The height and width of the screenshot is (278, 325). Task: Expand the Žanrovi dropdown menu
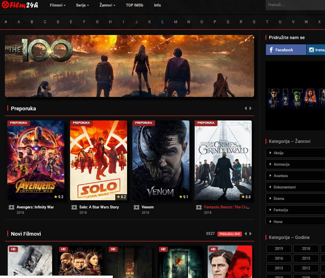(x=108, y=5)
